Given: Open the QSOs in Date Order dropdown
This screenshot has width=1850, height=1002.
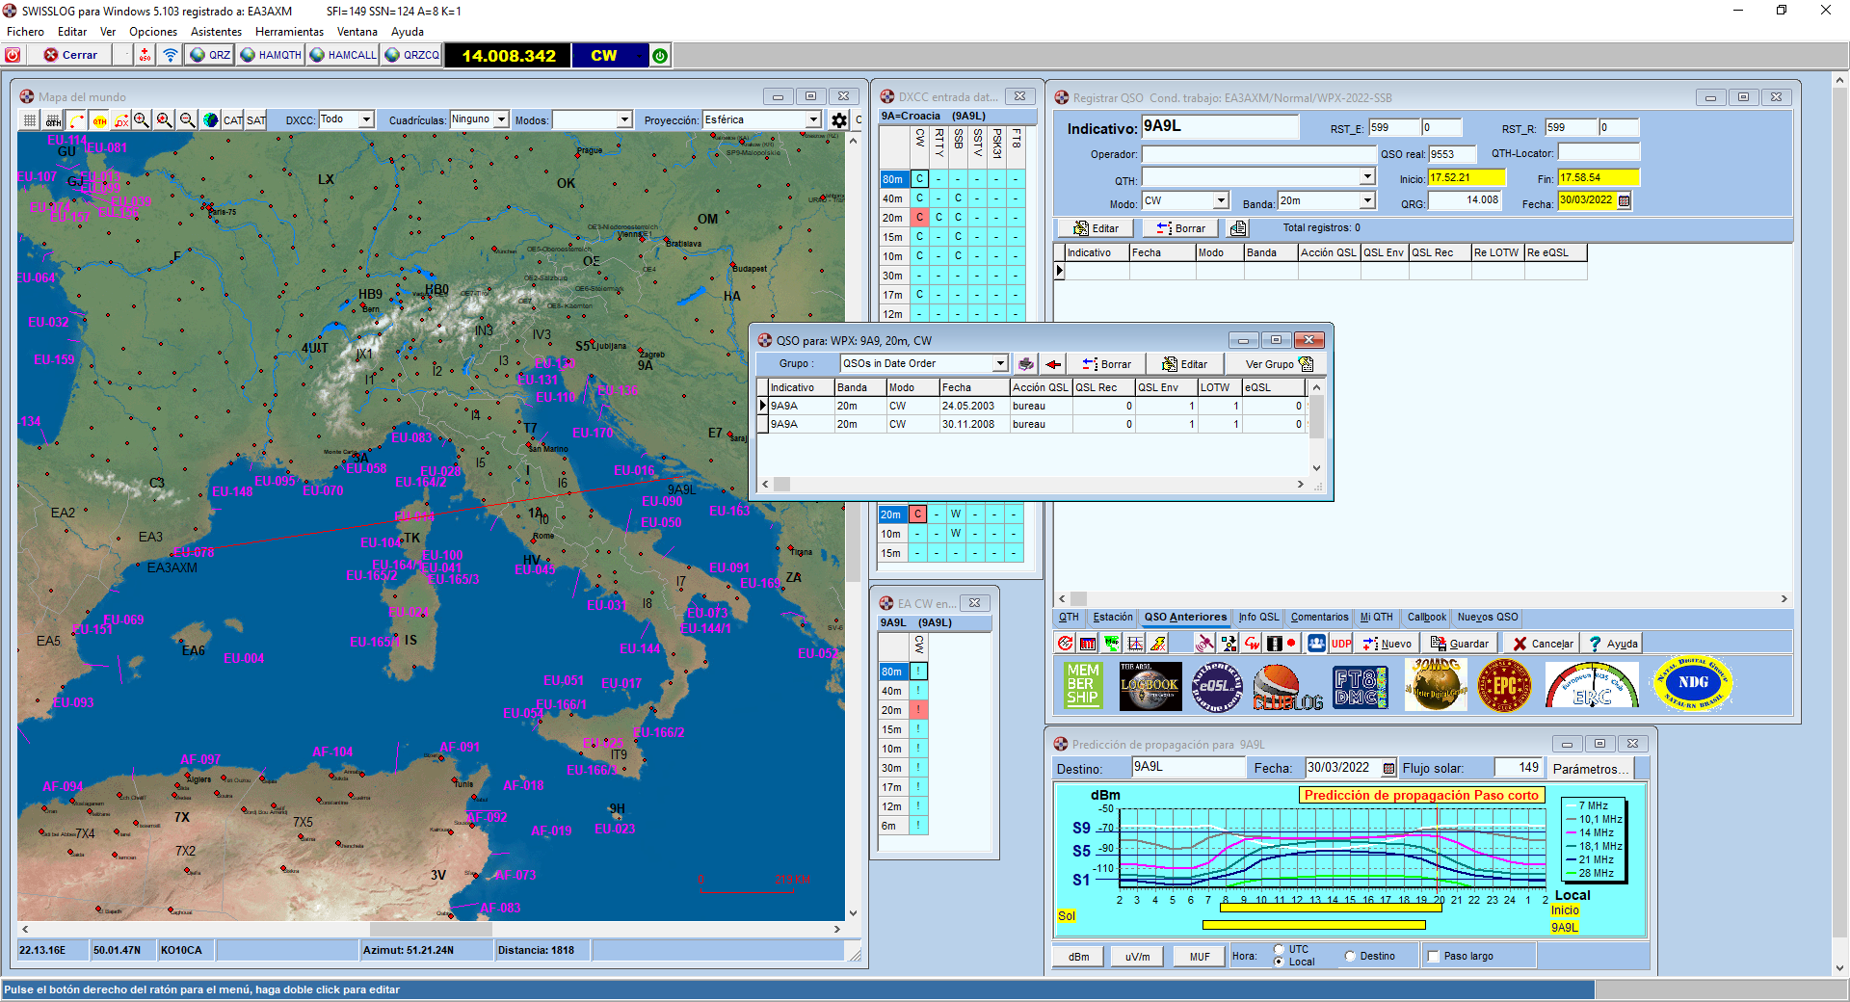Looking at the screenshot, I should pyautogui.click(x=1000, y=363).
